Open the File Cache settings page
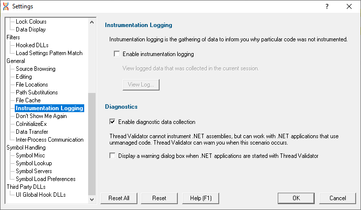 click(x=28, y=100)
